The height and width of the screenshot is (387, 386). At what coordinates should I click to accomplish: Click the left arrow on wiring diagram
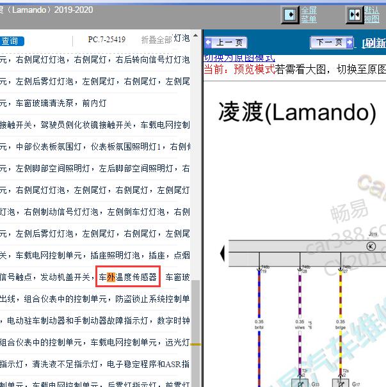point(223,253)
